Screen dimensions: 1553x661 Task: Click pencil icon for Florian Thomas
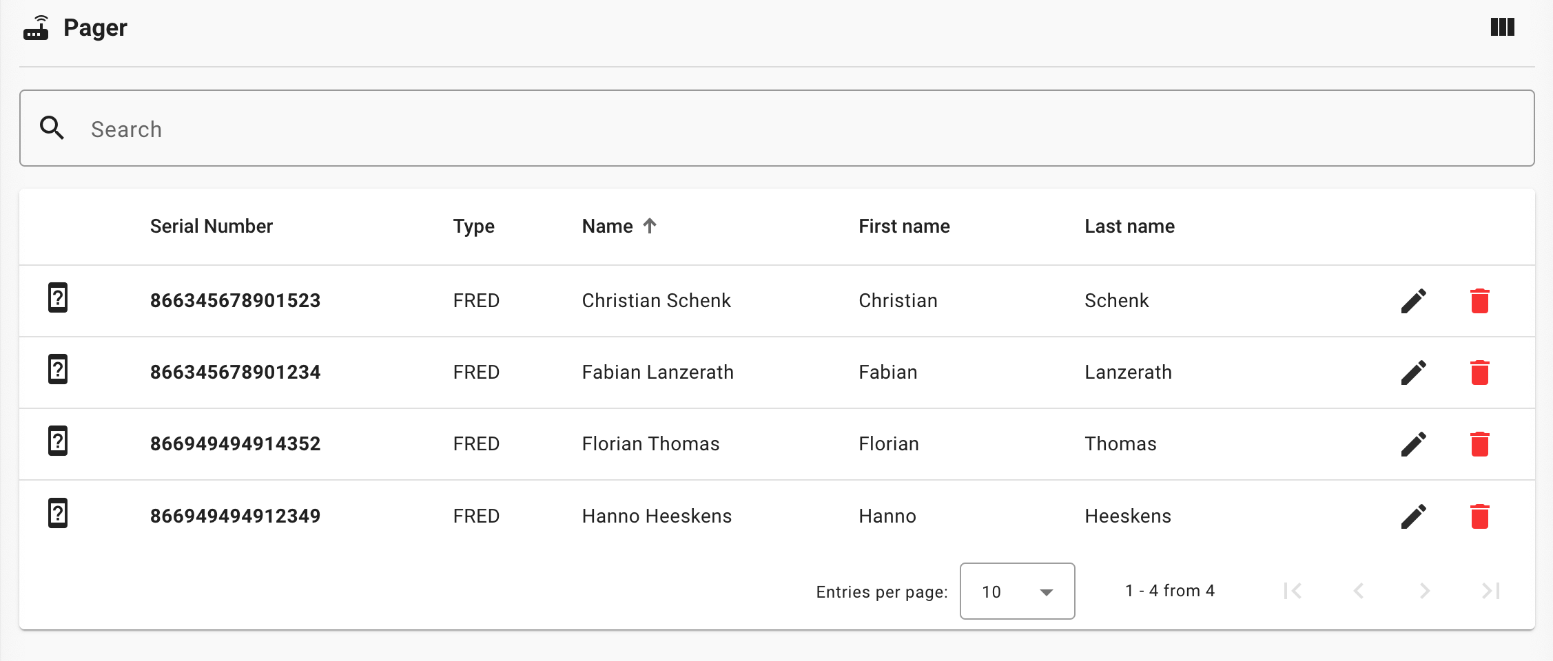click(1413, 444)
